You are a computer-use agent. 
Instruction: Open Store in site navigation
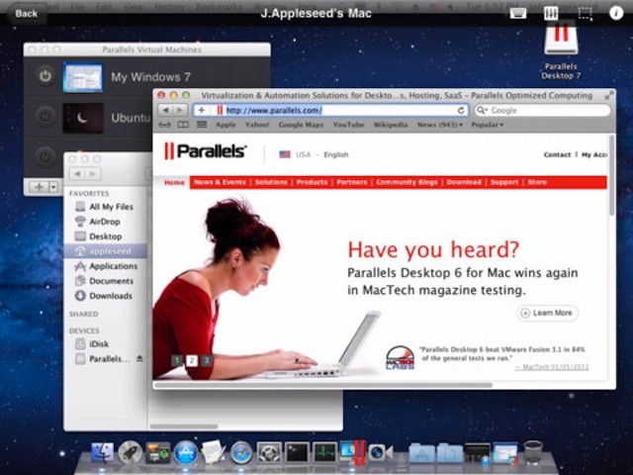click(537, 182)
